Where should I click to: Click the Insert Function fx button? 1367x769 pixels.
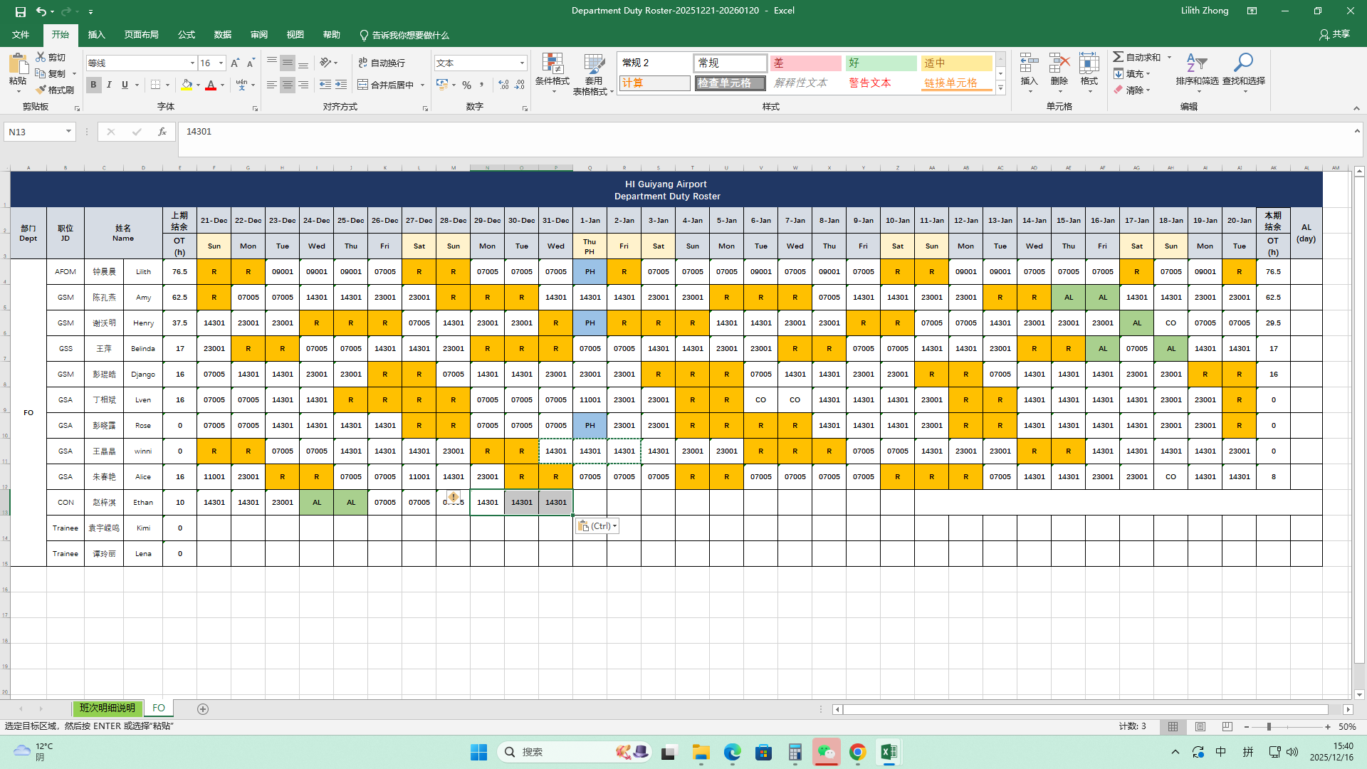pyautogui.click(x=162, y=132)
